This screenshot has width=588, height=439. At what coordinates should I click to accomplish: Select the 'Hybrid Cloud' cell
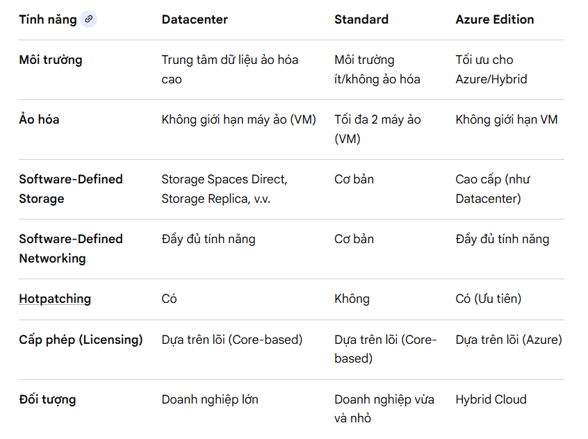(x=491, y=399)
